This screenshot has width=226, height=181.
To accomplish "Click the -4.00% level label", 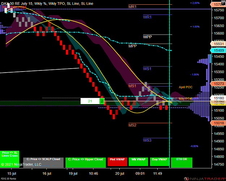I will pos(194,146).
